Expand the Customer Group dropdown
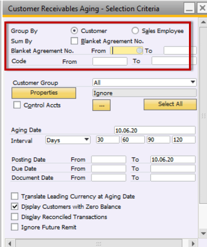The image size is (207, 247). click(x=193, y=82)
